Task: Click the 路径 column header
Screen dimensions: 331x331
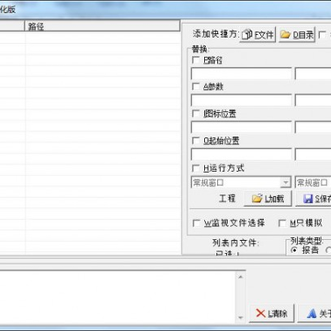Action: (x=102, y=27)
